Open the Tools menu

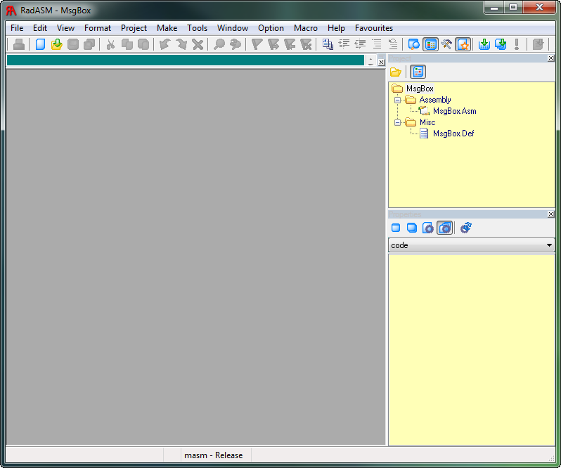tap(197, 28)
